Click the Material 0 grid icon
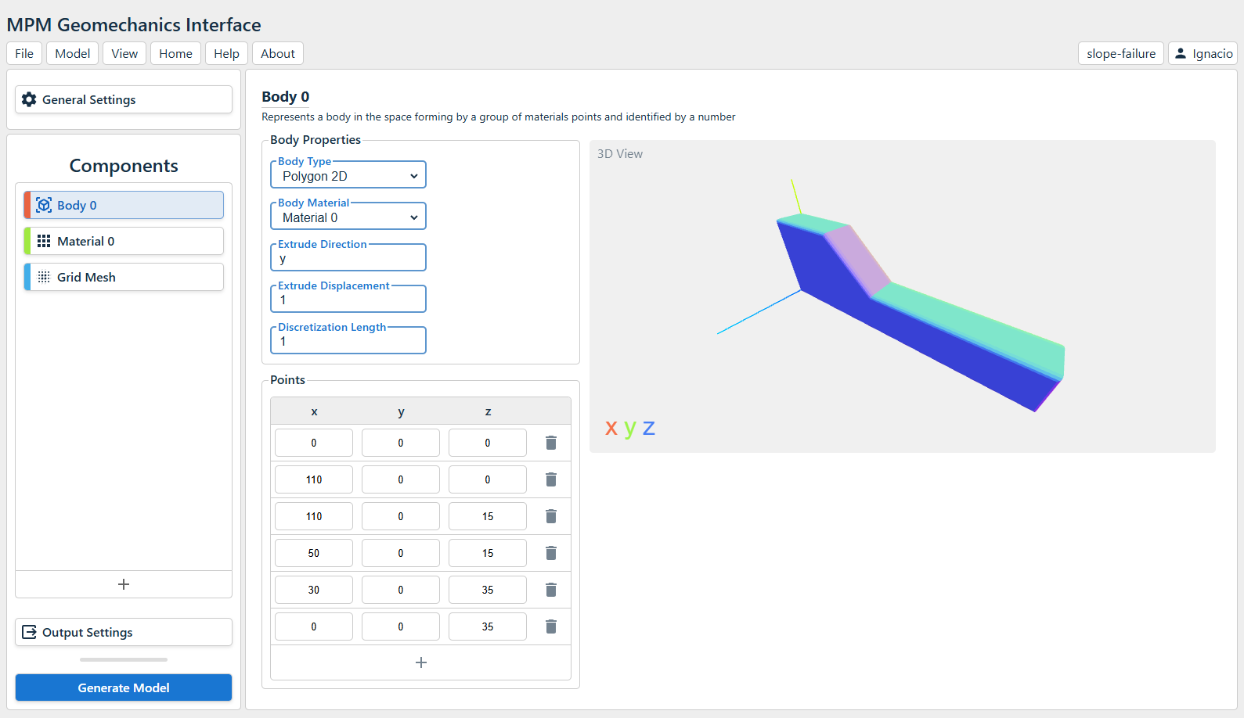 [44, 241]
